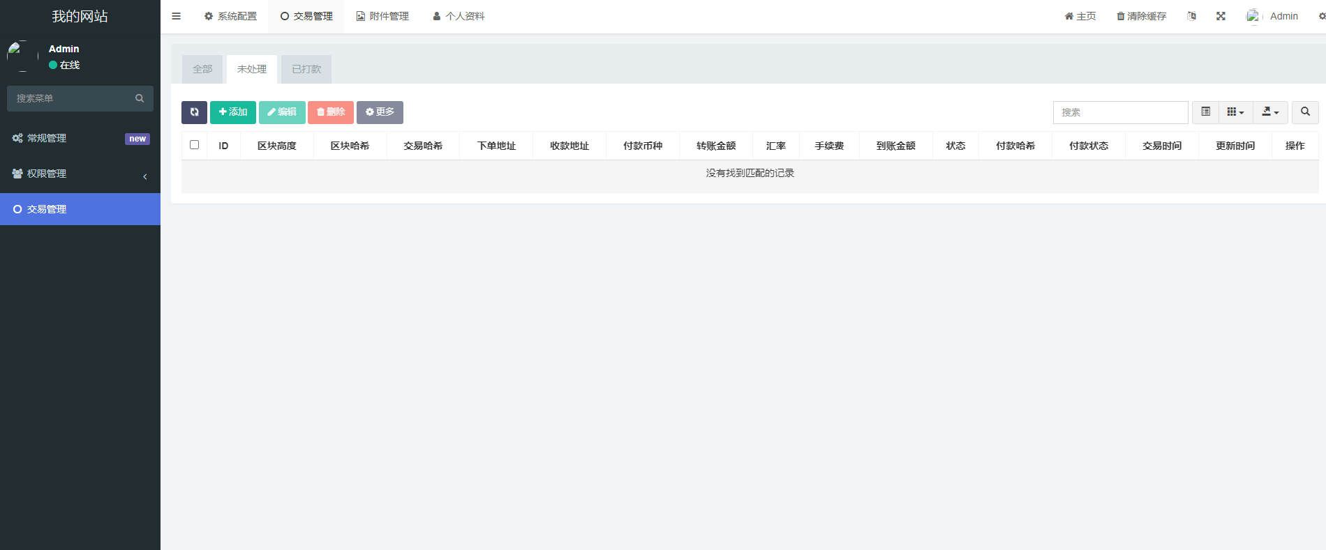The width and height of the screenshot is (1326, 550).
Task: Select 交易管理 in the sidebar
Action: click(x=80, y=209)
